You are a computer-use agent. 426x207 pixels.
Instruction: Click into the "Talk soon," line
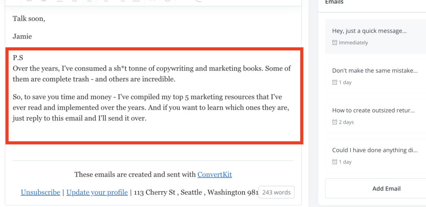click(x=29, y=19)
